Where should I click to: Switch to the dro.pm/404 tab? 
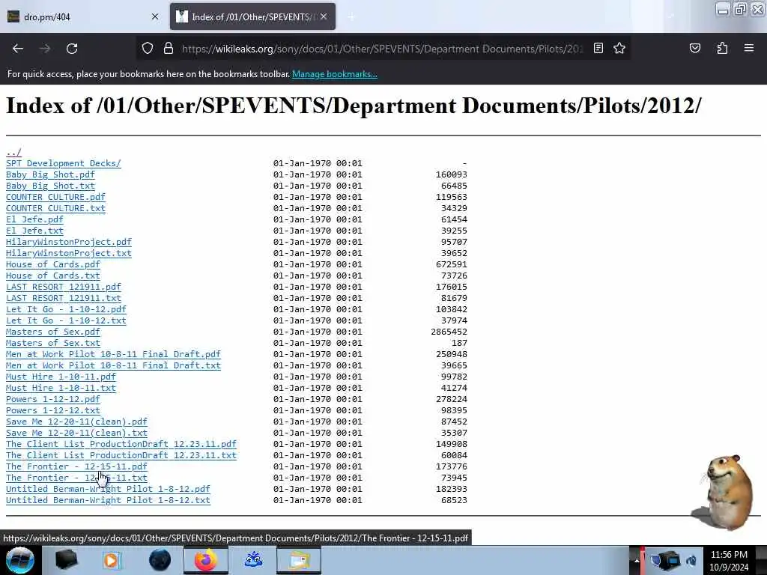point(83,16)
